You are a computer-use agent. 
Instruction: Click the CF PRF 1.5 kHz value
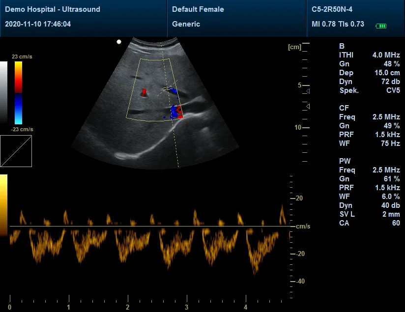[387, 134]
